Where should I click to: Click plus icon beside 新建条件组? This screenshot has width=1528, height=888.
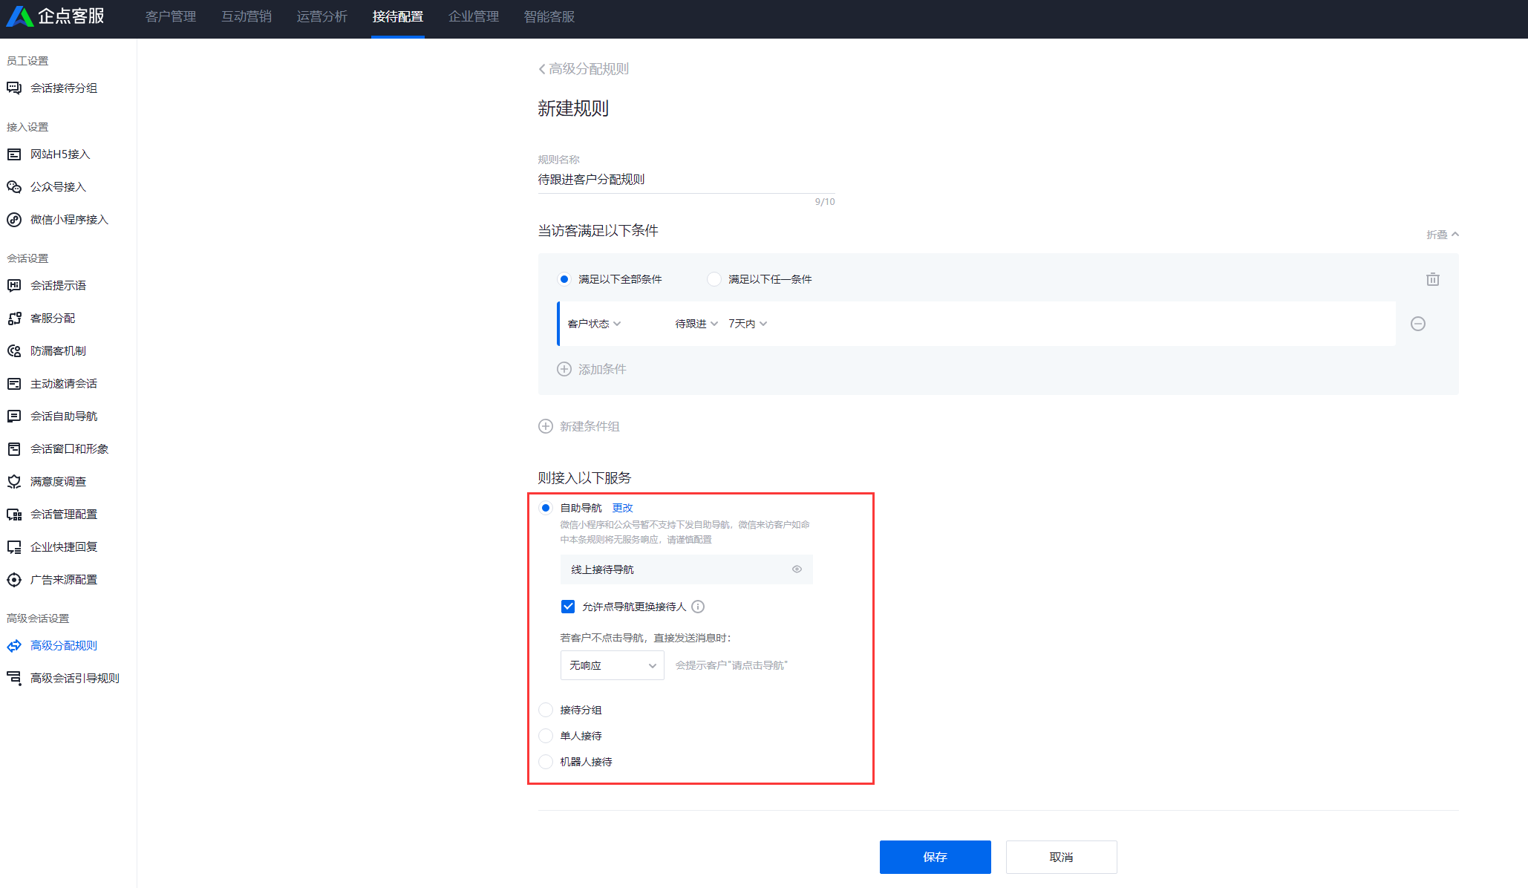(546, 426)
